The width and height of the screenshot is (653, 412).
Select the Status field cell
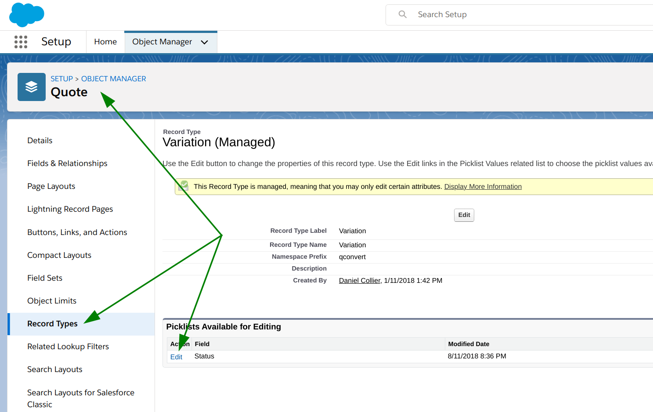pos(204,356)
